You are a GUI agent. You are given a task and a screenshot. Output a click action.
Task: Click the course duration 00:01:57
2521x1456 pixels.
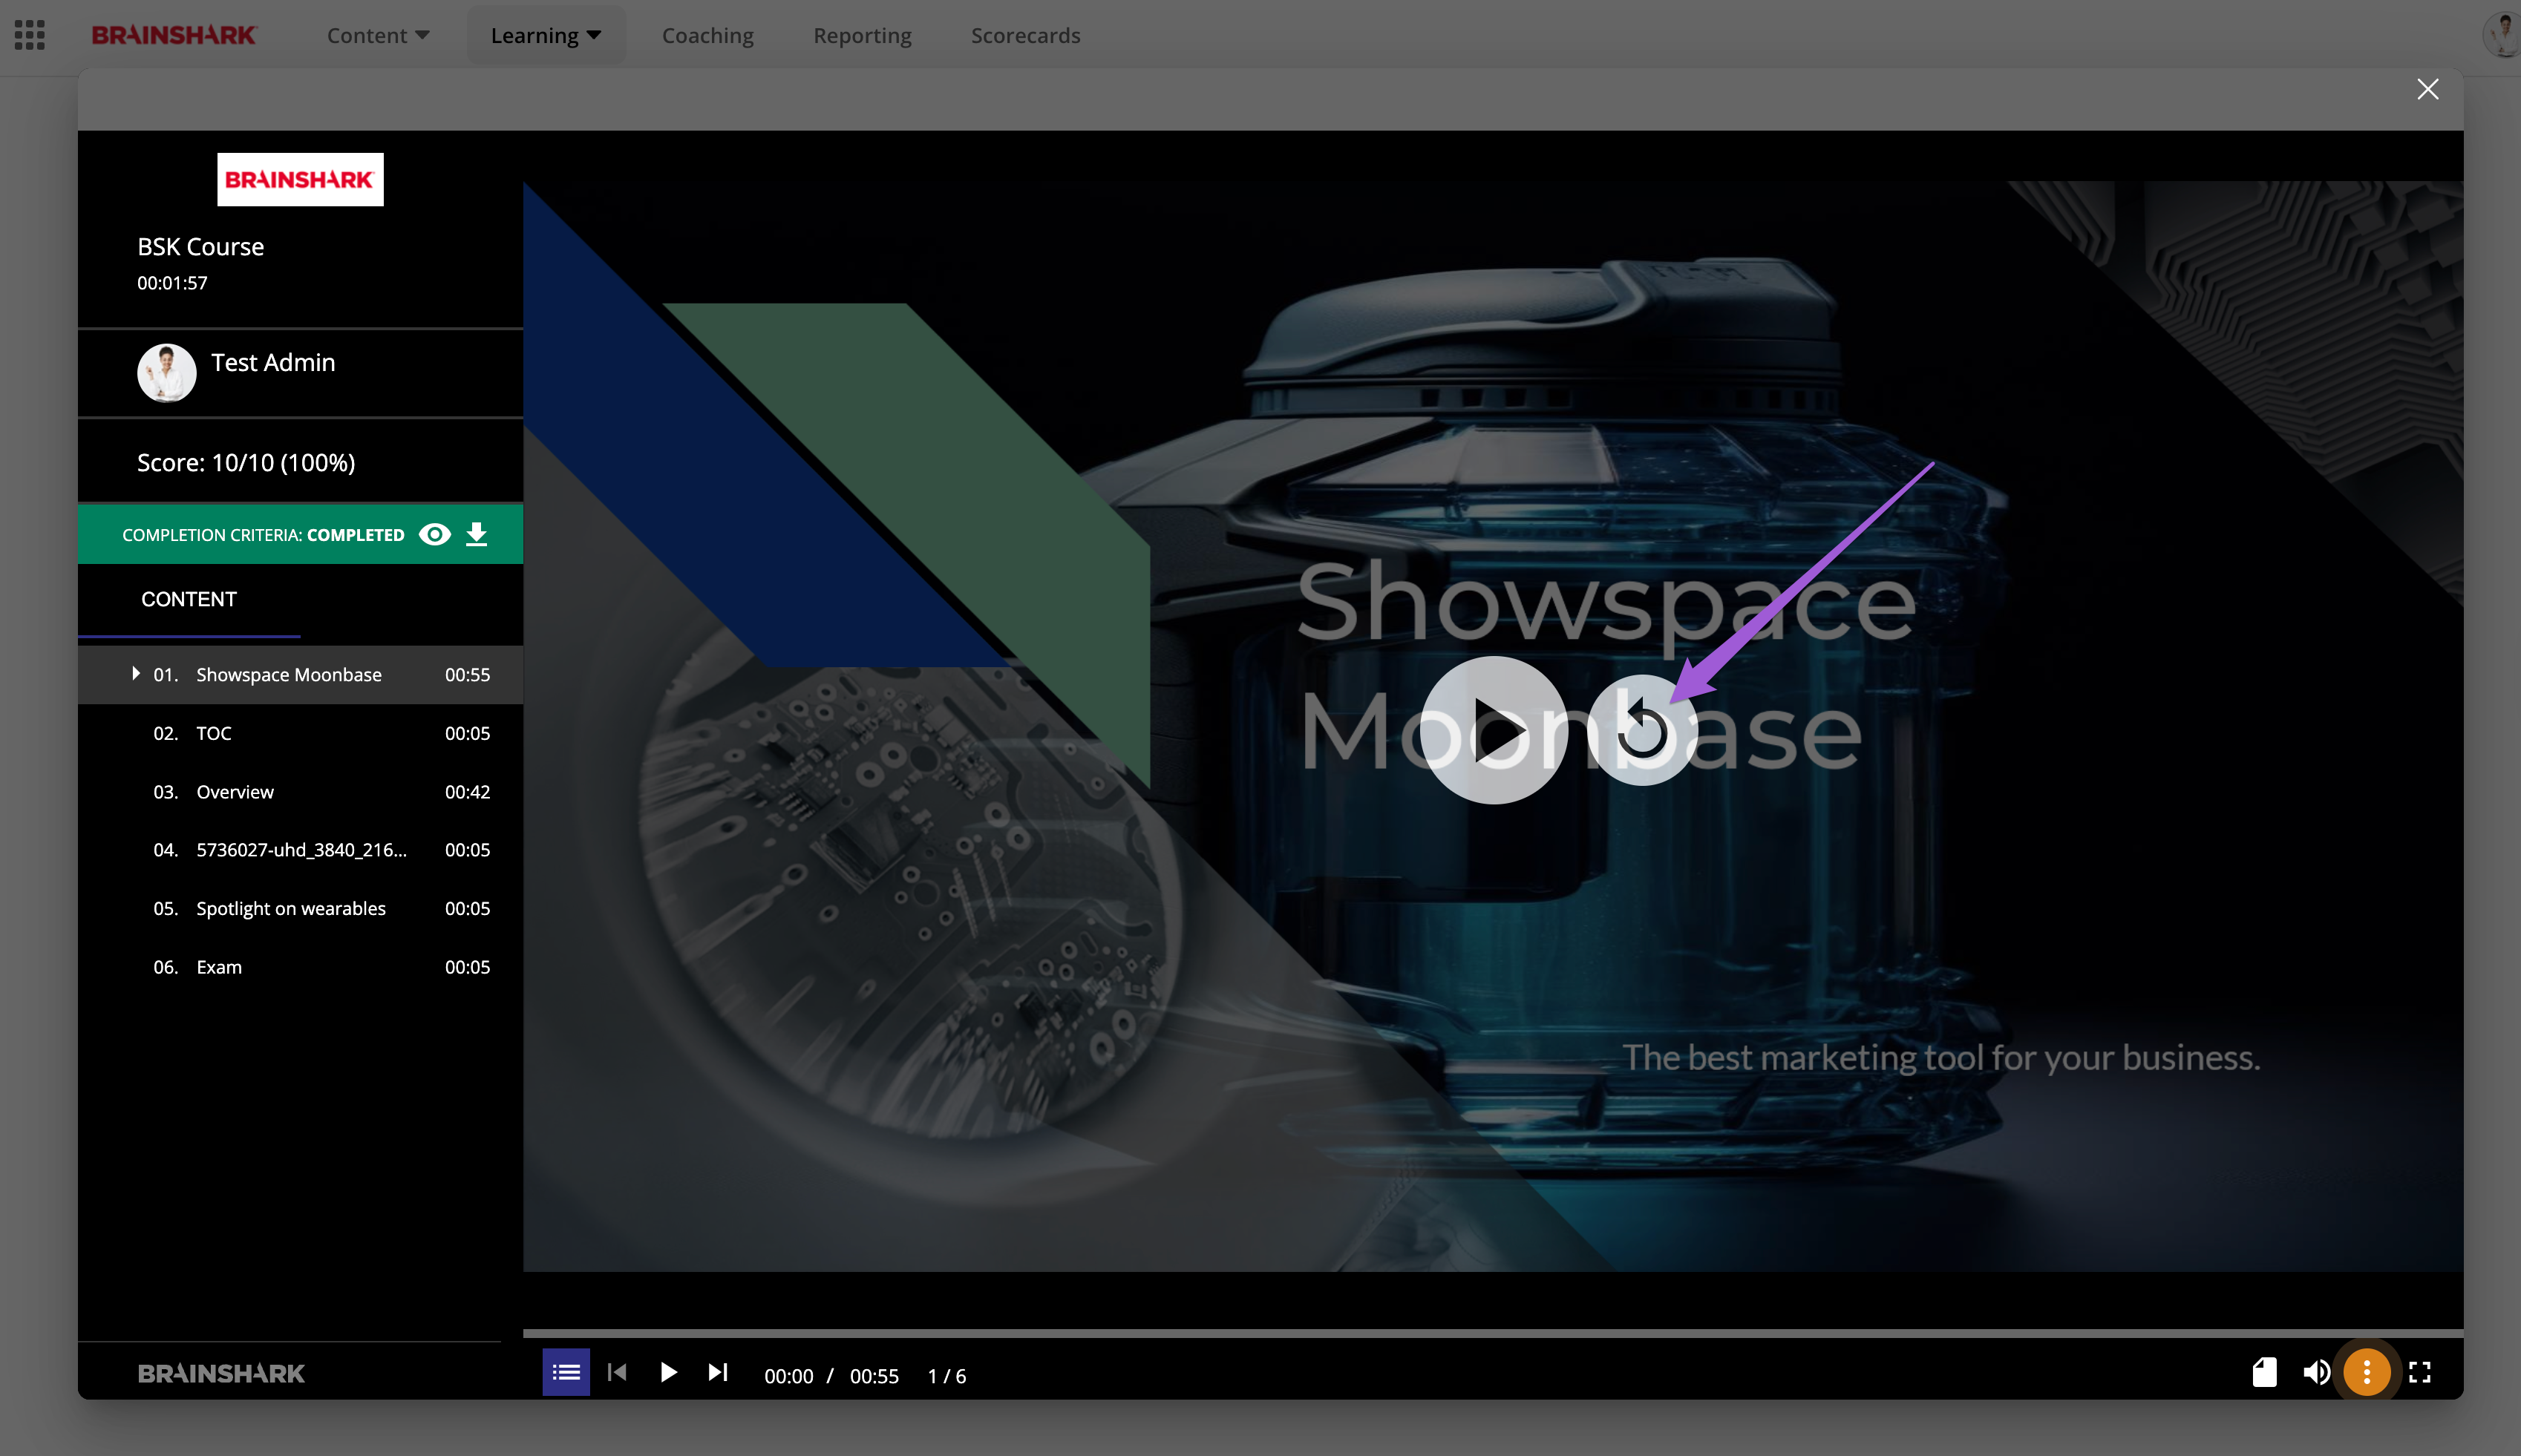click(172, 283)
